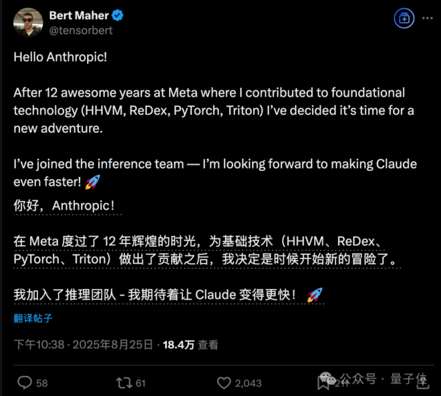Click the translated line 你好，Anthropic！

click(63, 206)
